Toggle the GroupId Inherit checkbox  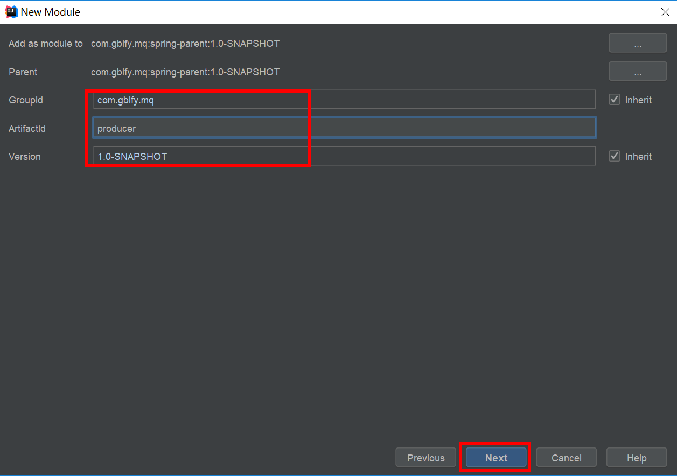[615, 100]
